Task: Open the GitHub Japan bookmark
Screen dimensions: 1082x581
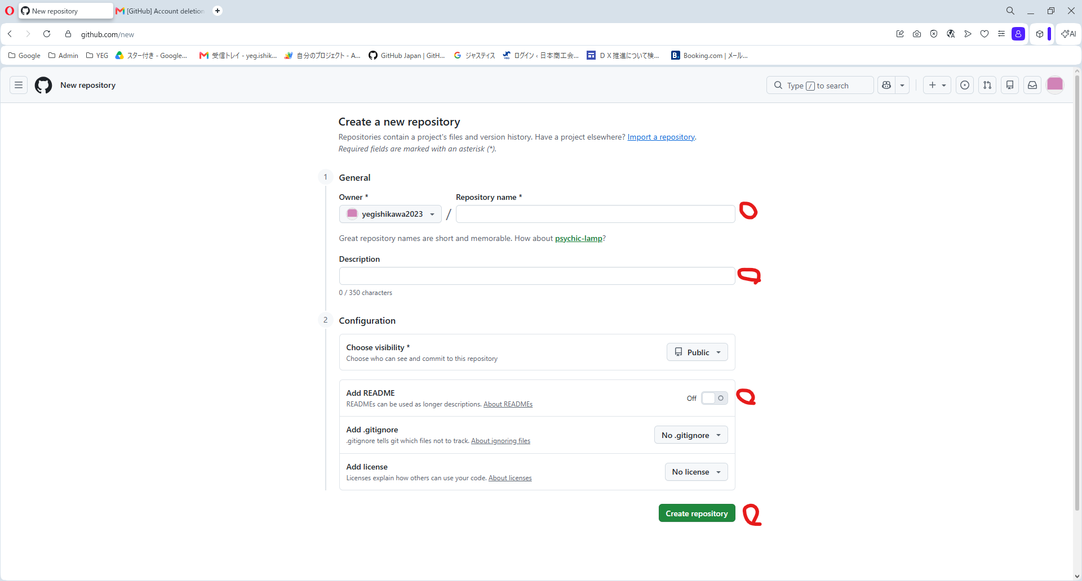Action: coord(407,55)
